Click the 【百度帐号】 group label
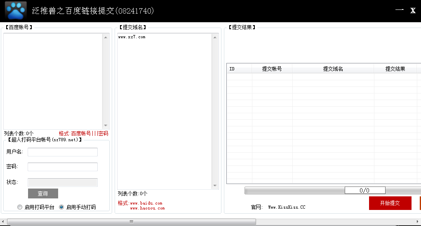Screen dimensions: 421x226 pyautogui.click(x=19, y=27)
